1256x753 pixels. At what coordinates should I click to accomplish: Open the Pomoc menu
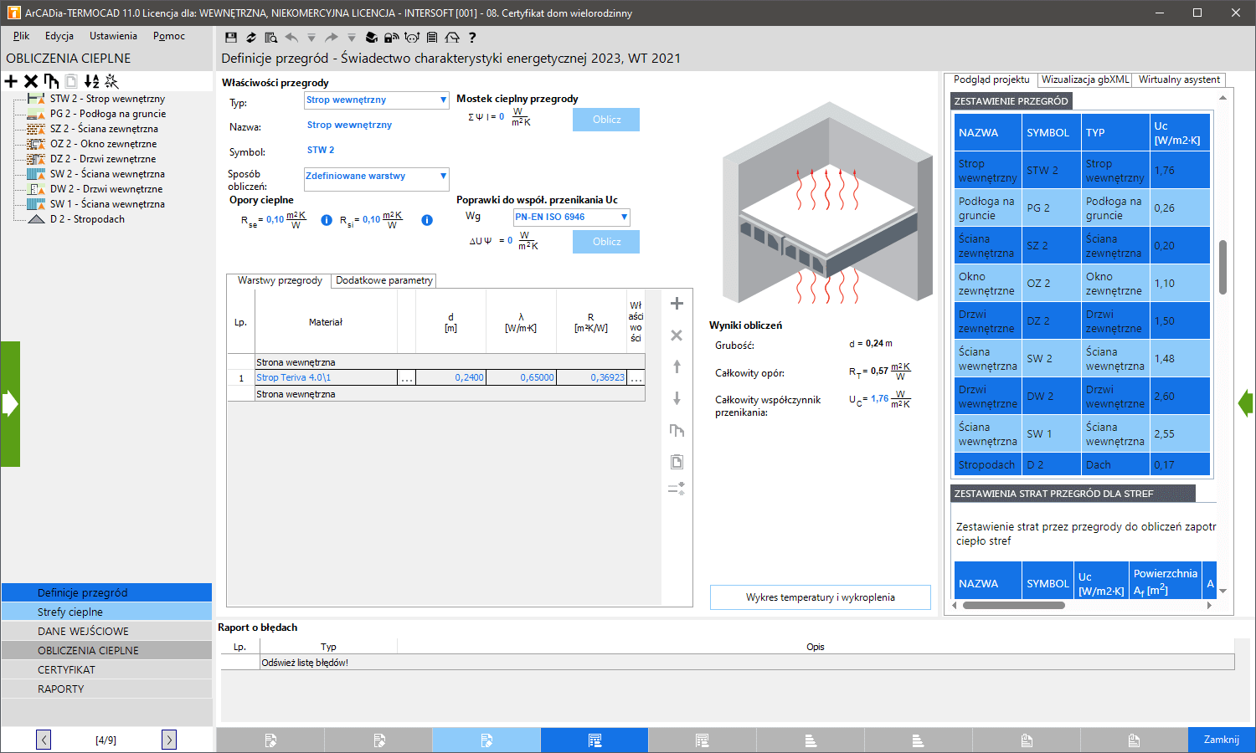click(x=169, y=36)
